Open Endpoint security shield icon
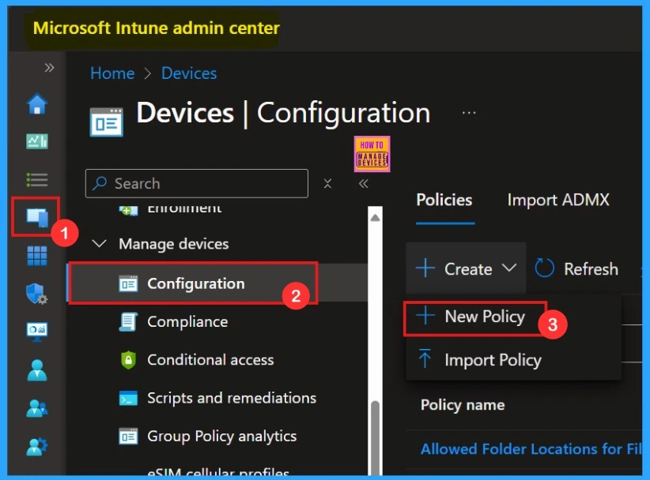The image size is (650, 480). coord(37,294)
